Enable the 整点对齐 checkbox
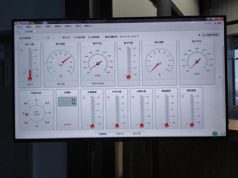This screenshot has height=178, width=238. (x=61, y=37)
